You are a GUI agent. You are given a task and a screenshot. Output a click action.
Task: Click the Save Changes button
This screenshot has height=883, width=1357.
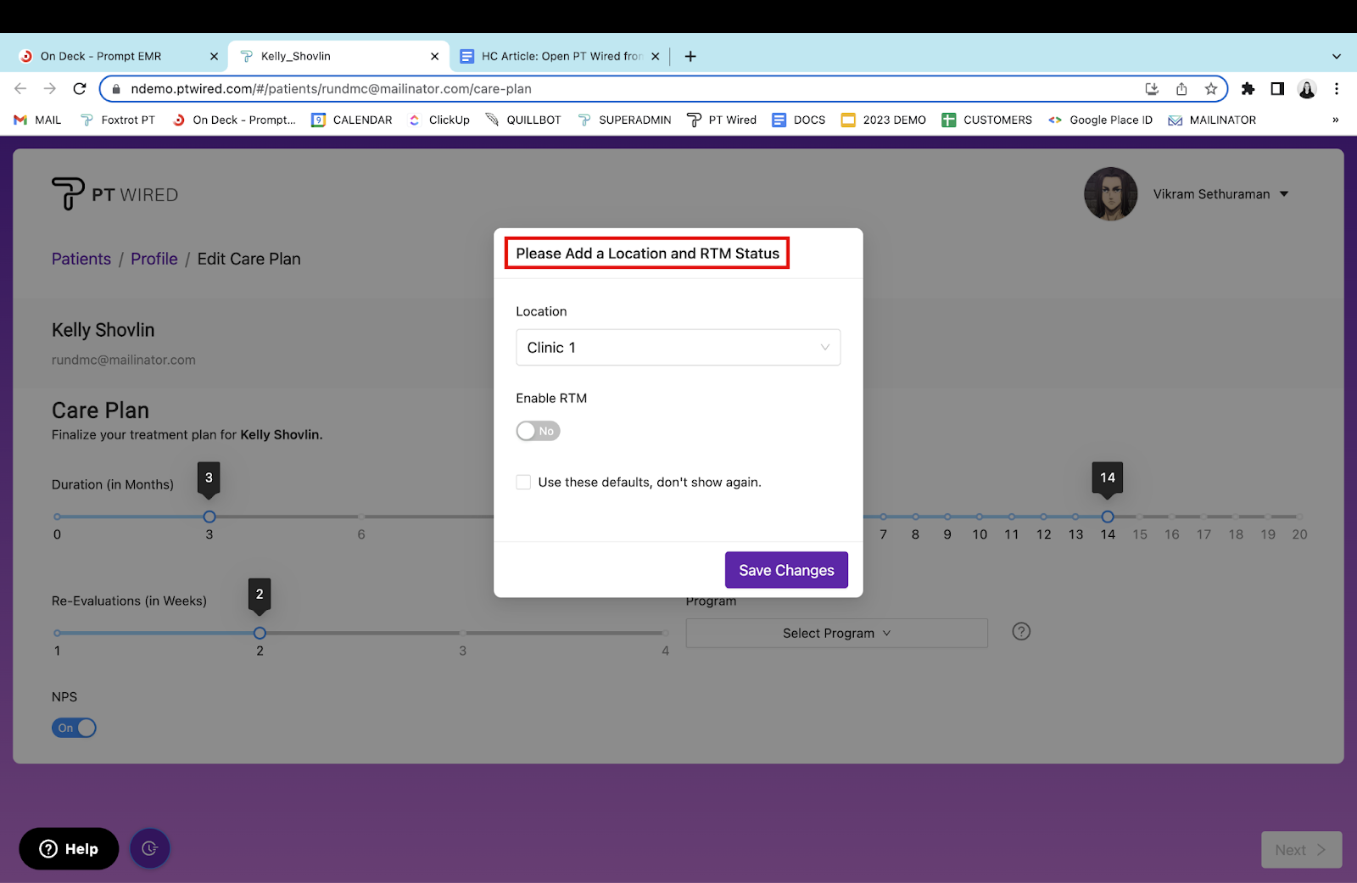786,570
